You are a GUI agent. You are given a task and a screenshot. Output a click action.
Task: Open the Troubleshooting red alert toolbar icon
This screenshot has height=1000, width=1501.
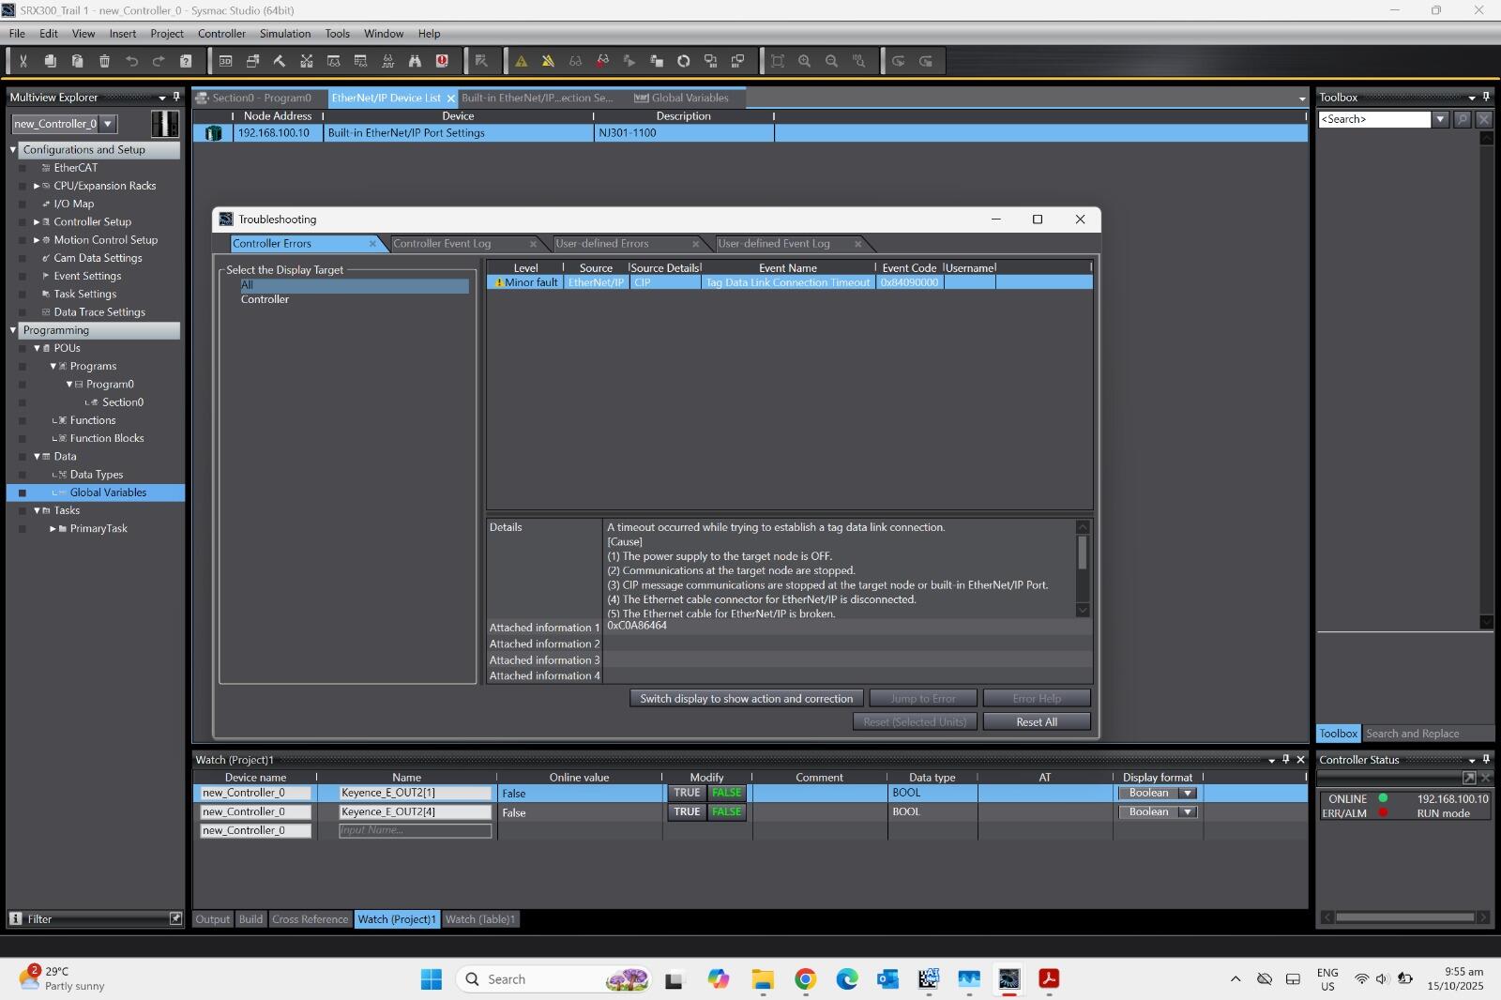pyautogui.click(x=442, y=61)
